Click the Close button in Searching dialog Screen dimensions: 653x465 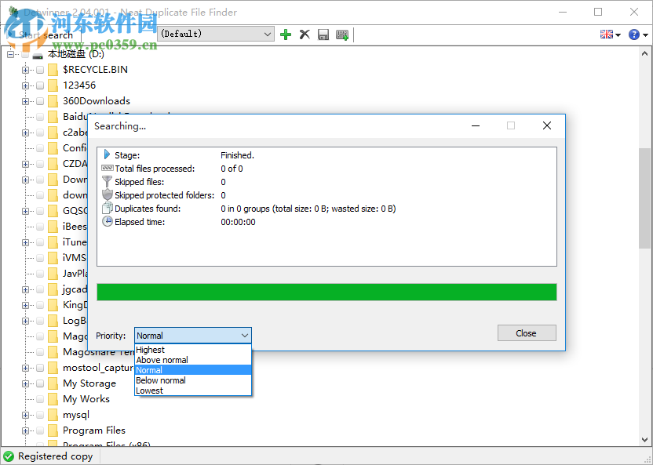527,333
